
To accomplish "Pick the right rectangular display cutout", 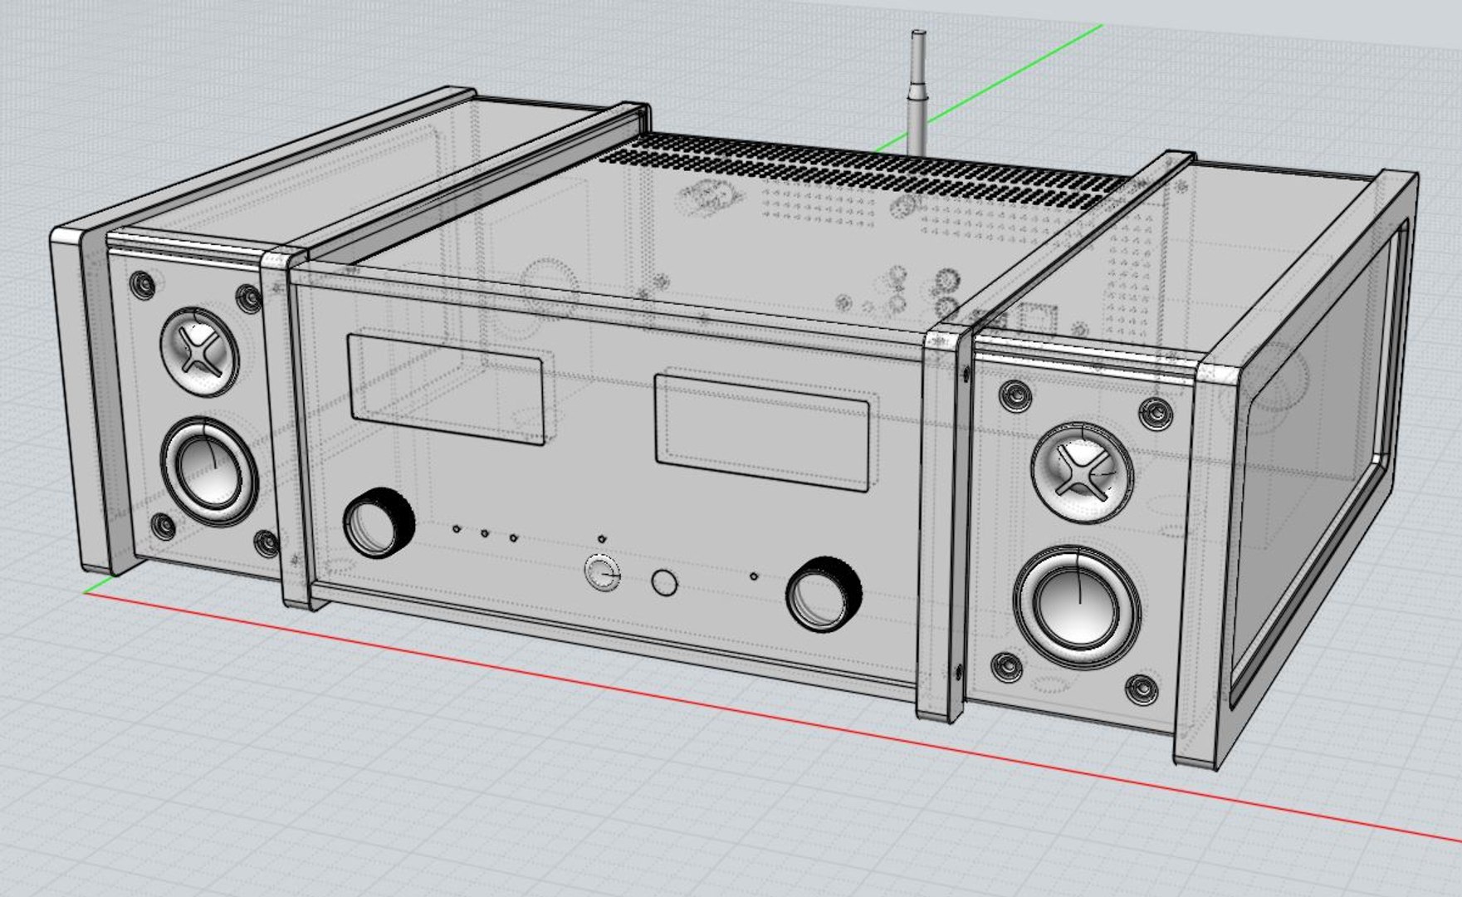I will [764, 431].
